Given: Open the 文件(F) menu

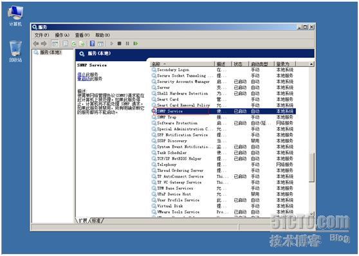Looking at the screenshot, I should 42,35.
